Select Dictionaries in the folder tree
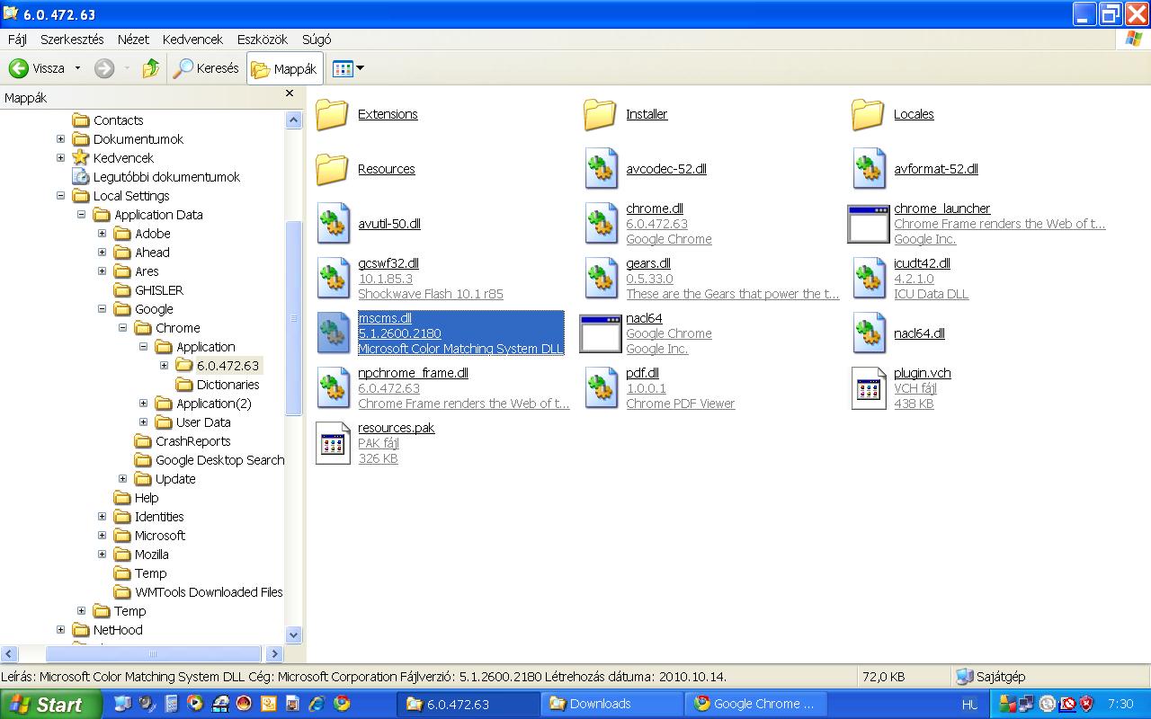This screenshot has height=719, width=1151. click(228, 385)
